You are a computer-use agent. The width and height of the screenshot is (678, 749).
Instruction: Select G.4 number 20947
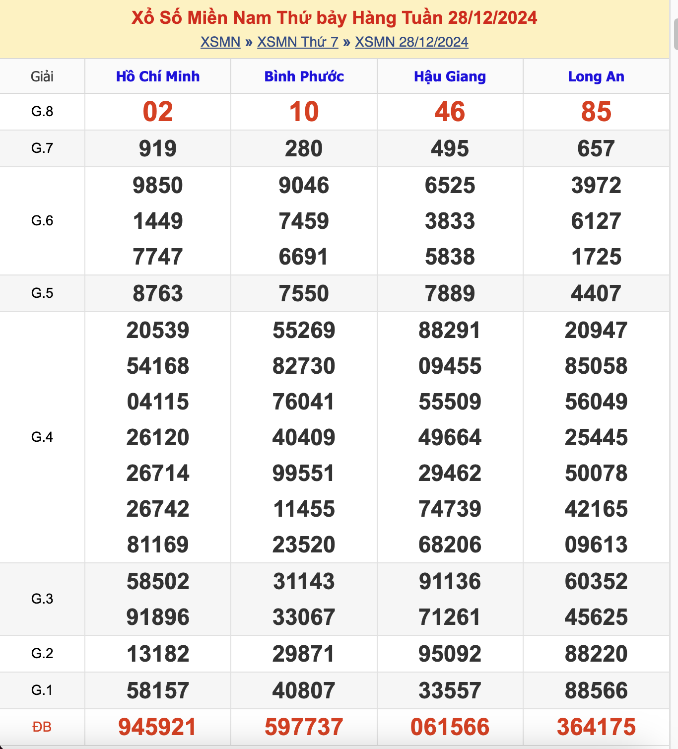pyautogui.click(x=596, y=330)
